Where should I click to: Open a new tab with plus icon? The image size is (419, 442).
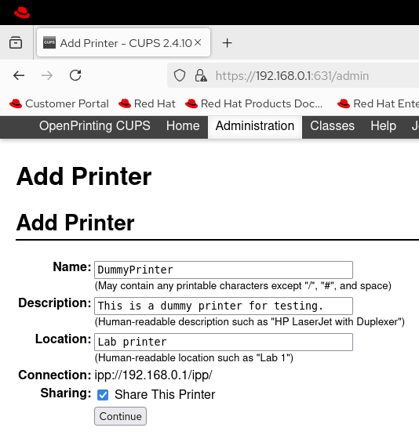(x=227, y=43)
